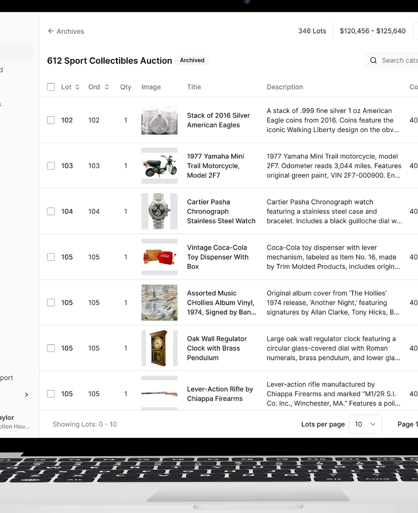Screen dimensions: 418x513
Task: Click the Archived status badge
Action: point(192,60)
